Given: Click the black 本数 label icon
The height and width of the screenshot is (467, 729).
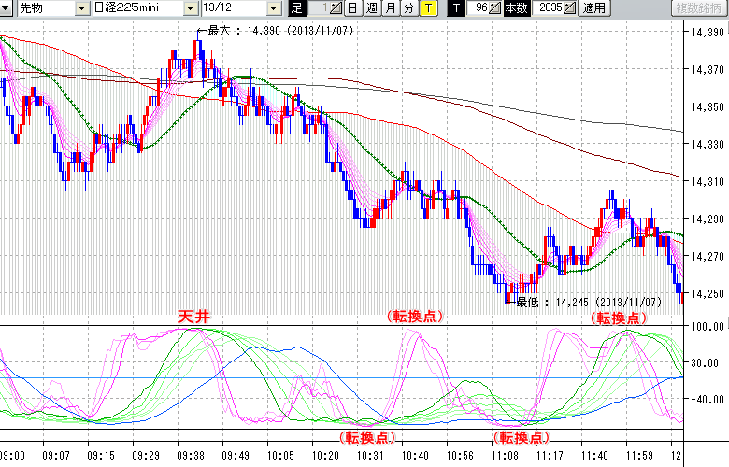Looking at the screenshot, I should click(x=516, y=8).
